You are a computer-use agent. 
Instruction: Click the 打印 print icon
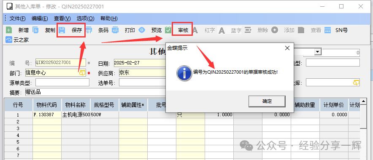[115, 30]
